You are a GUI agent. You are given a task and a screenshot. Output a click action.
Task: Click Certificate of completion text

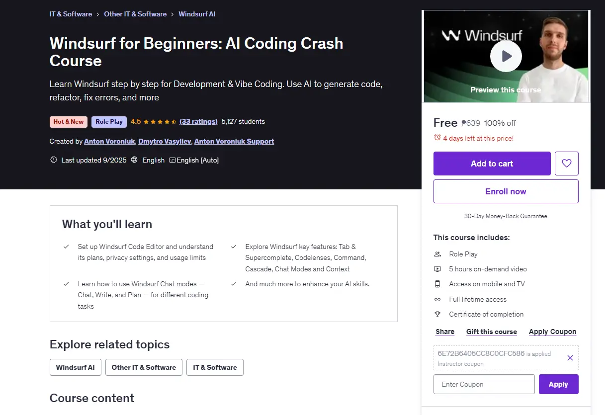486,314
